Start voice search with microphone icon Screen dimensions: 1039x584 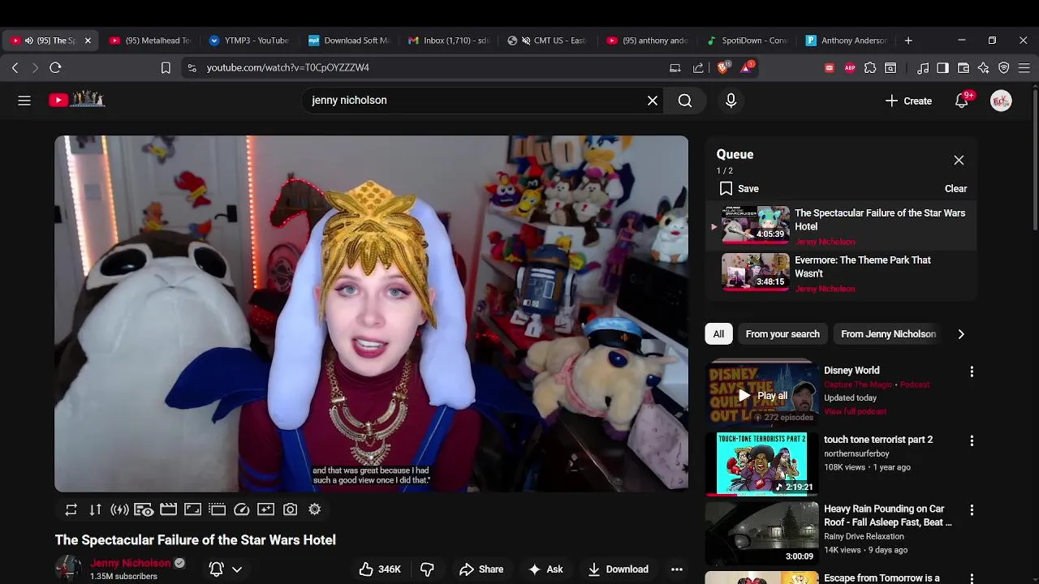pos(731,101)
